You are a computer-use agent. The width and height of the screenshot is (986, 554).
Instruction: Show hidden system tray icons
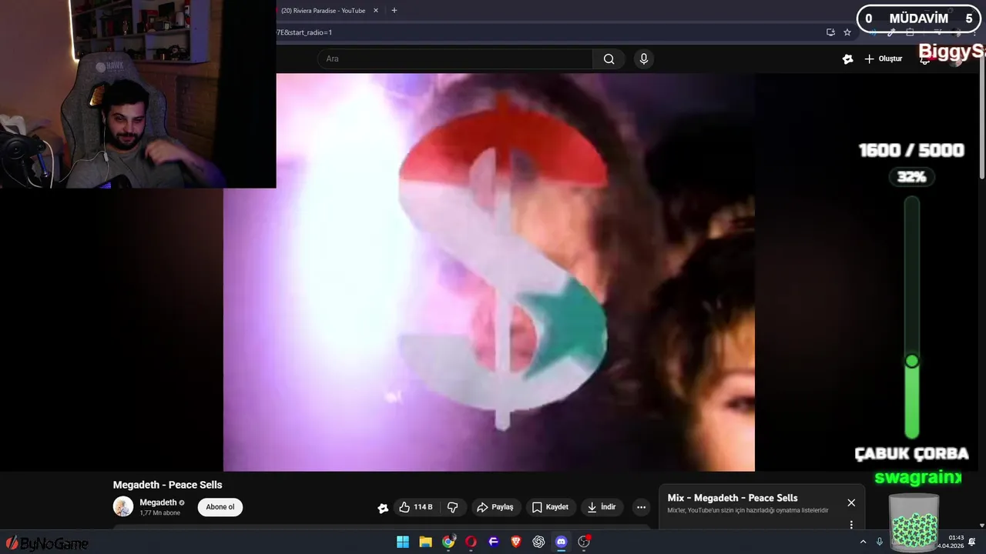point(863,542)
